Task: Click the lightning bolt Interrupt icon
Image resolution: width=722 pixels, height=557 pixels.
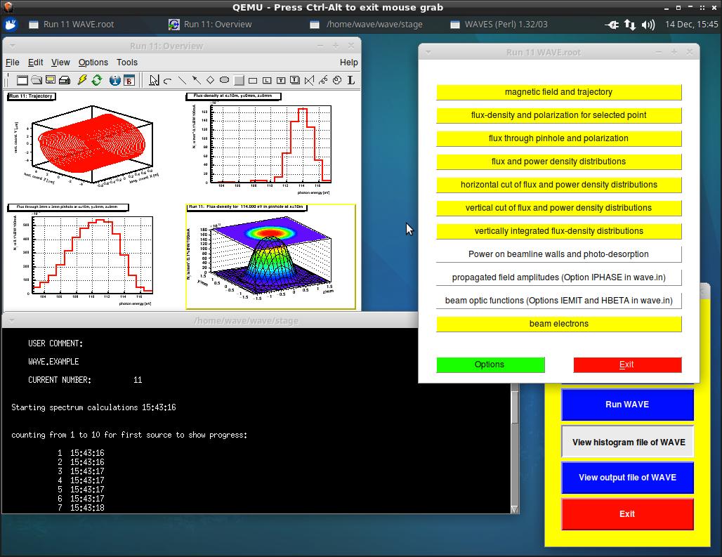Action: tap(82, 80)
